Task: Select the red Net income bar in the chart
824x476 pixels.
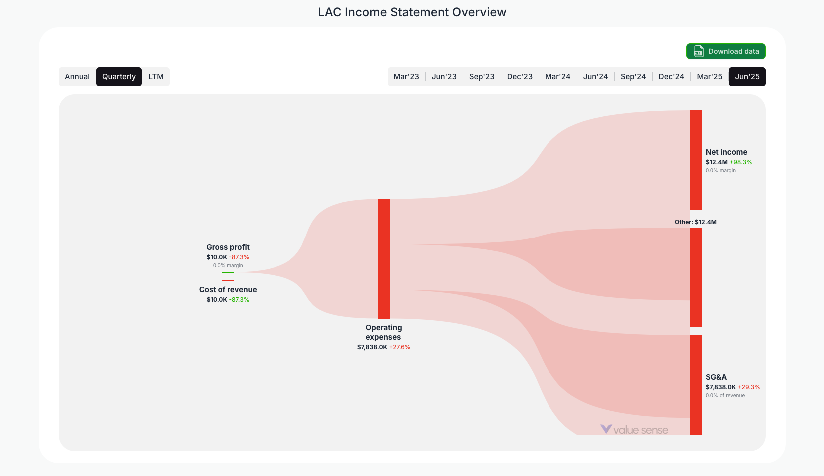Action: (695, 160)
